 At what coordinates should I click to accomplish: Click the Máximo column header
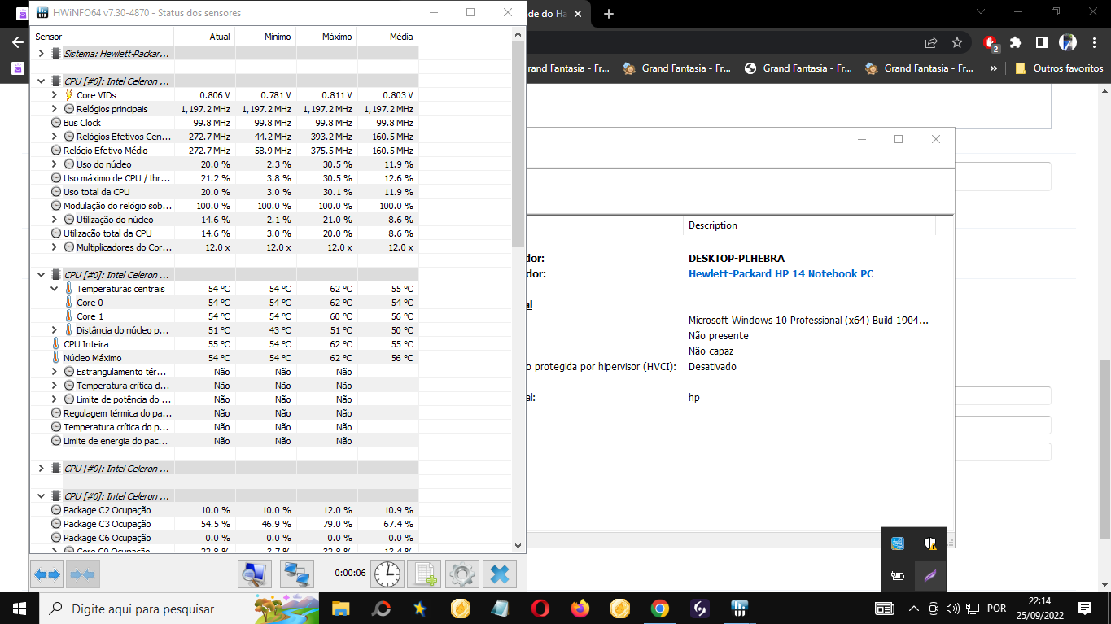(x=326, y=36)
